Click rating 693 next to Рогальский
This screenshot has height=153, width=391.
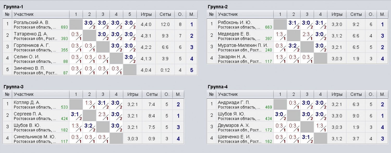coord(64,27)
